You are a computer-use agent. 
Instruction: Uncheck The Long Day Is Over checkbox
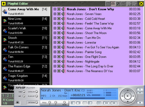[x=59, y=66]
